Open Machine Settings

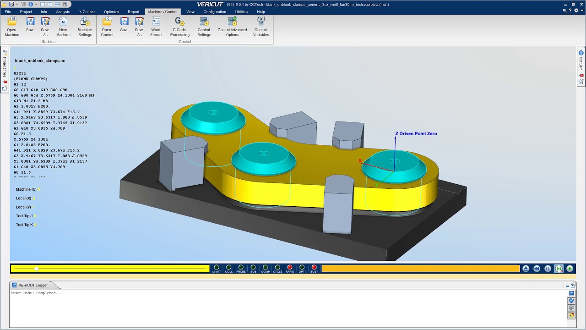85,27
